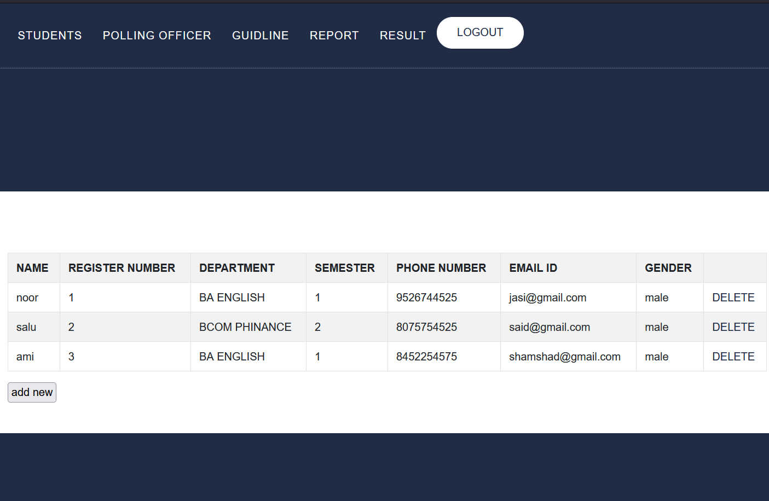Select email jasi@gmail.com in table

click(x=547, y=298)
